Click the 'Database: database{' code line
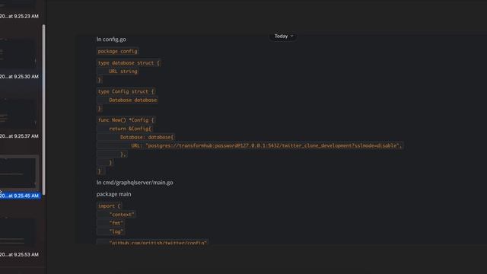This screenshot has width=487, height=274. click(147, 137)
